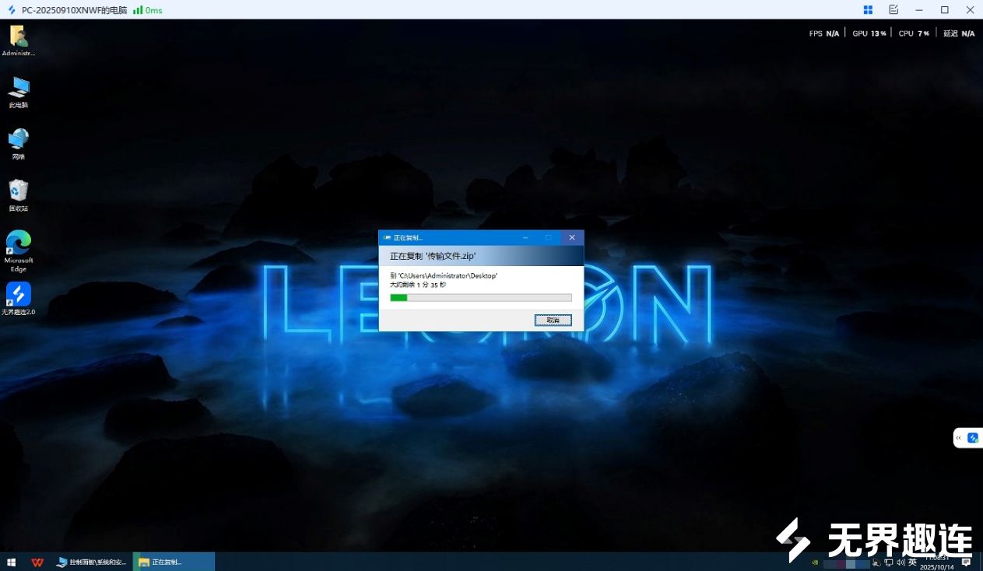Screen dimensions: 983x571
Task: Switch to 控制面板 taskbar window
Action: (92, 562)
